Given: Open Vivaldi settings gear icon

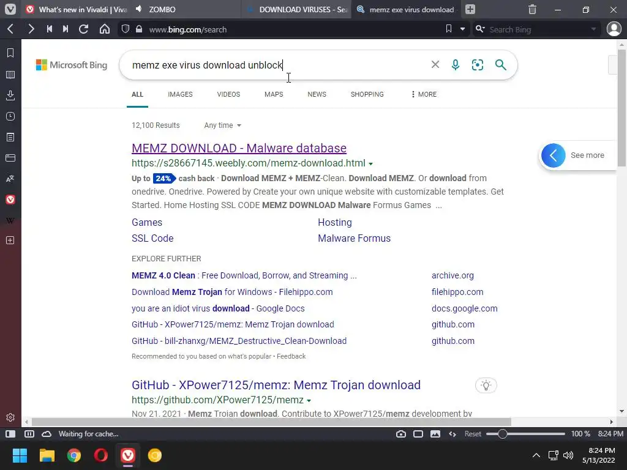Looking at the screenshot, I should click(10, 417).
